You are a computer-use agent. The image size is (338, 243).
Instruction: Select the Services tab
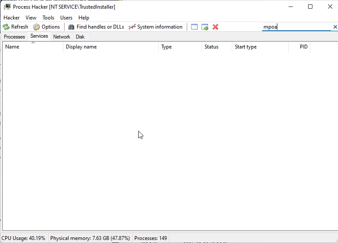[x=39, y=36]
